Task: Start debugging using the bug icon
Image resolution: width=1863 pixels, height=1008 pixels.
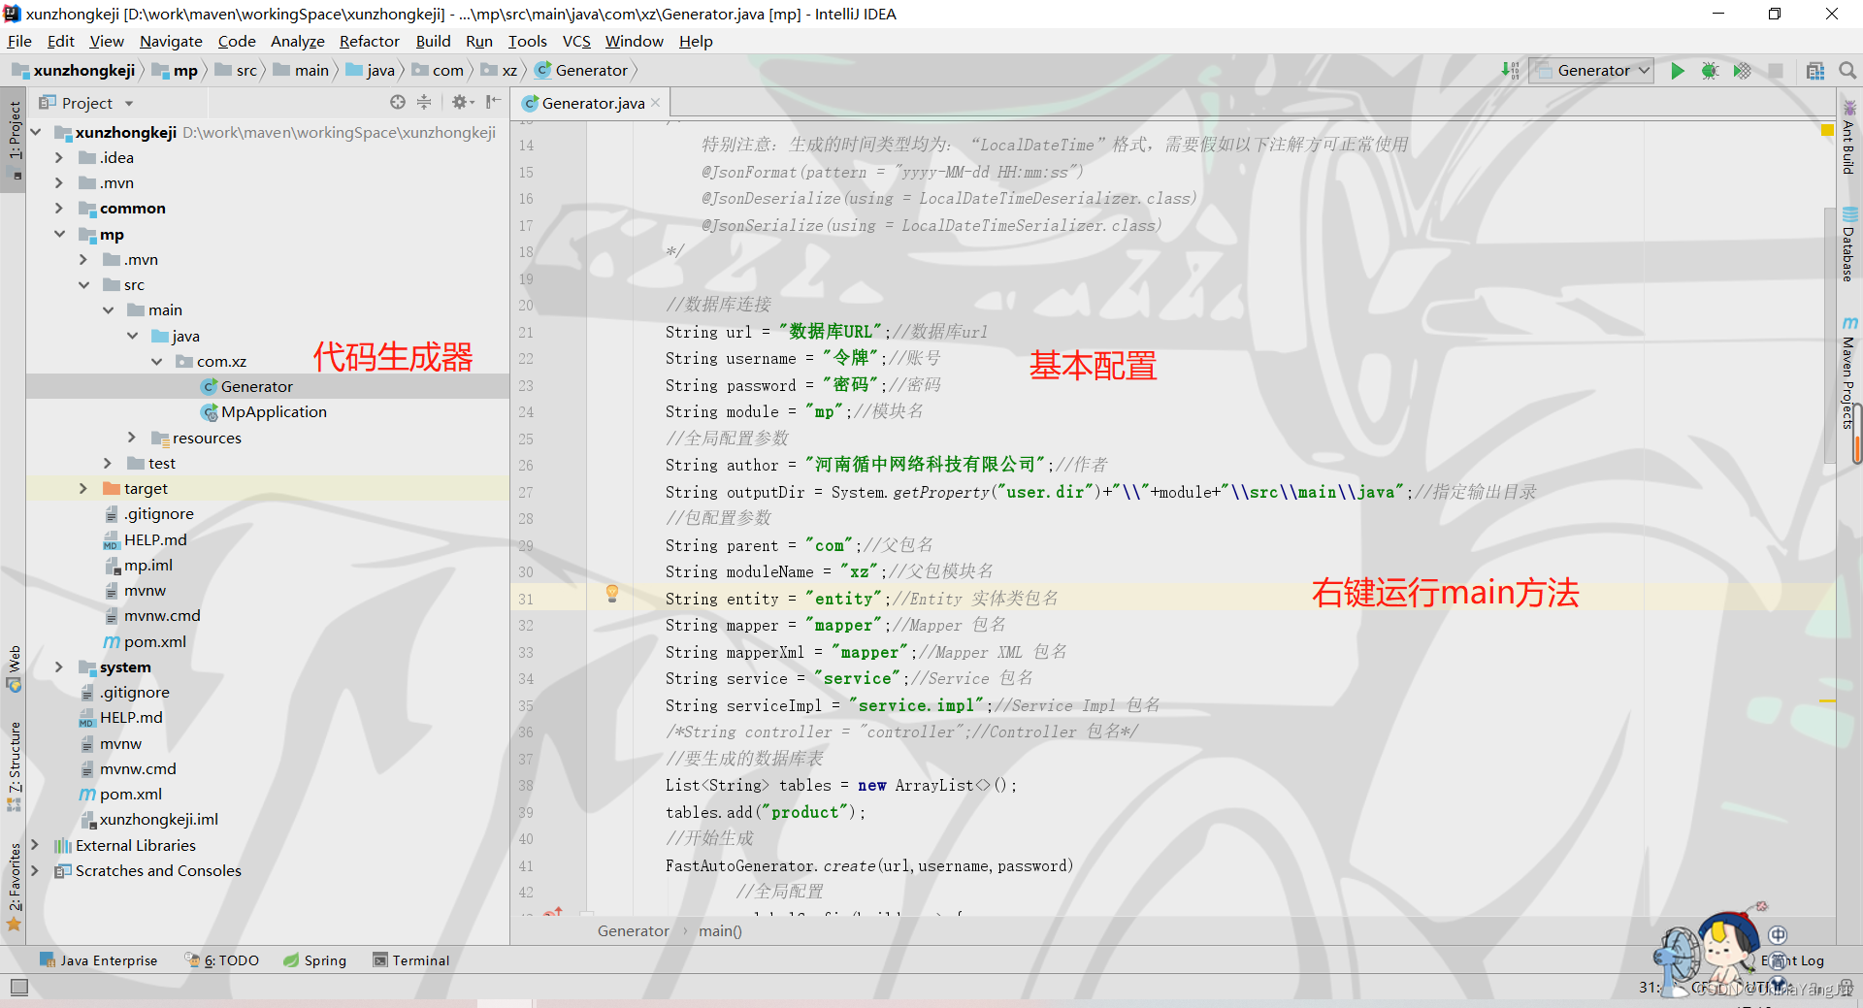Action: (x=1711, y=70)
